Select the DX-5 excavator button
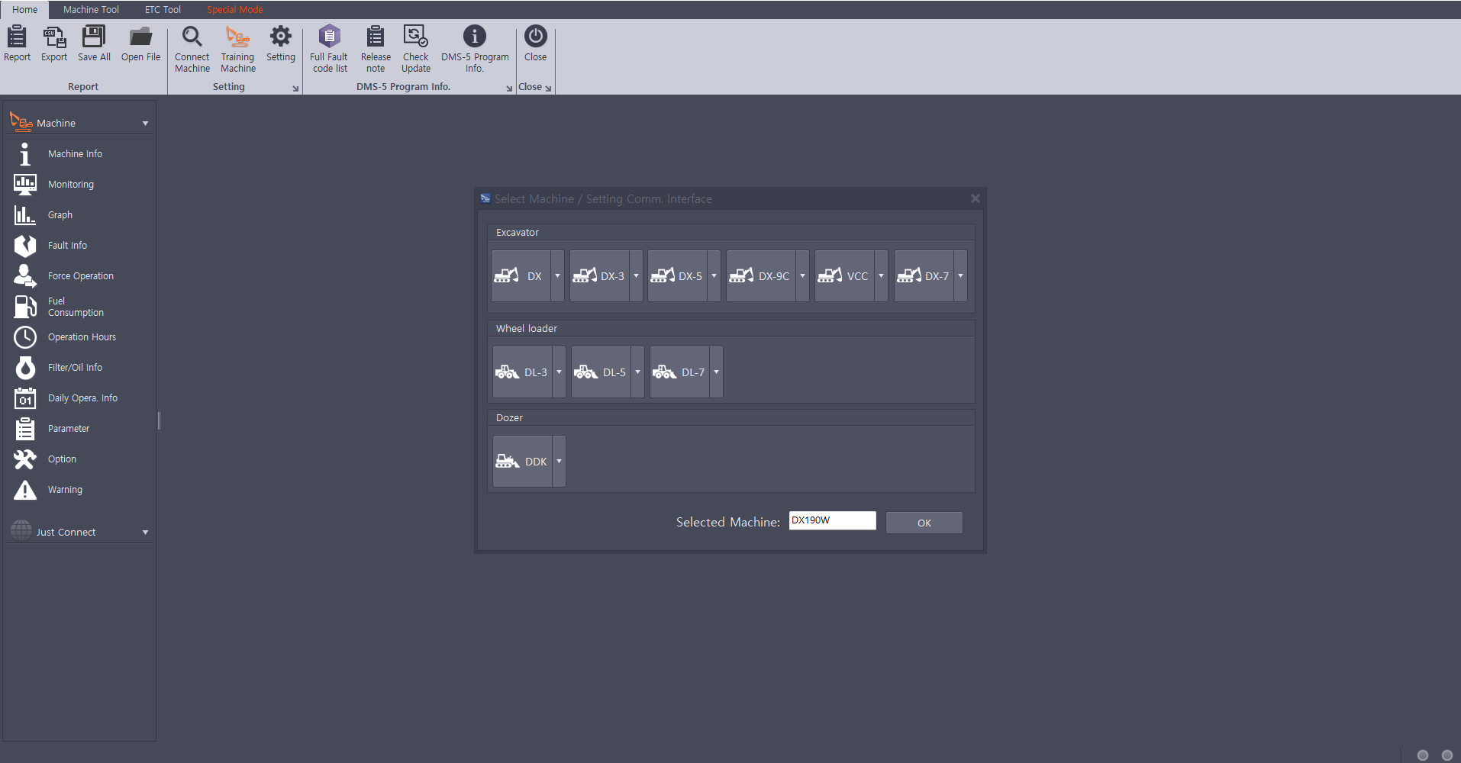The width and height of the screenshot is (1461, 763). point(678,276)
